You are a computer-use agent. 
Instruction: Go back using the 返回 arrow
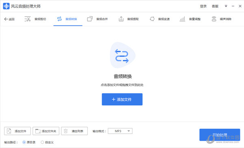click(x=9, y=19)
